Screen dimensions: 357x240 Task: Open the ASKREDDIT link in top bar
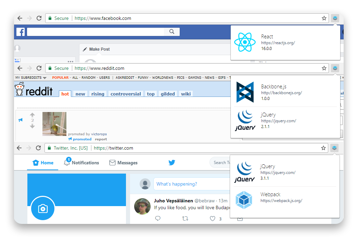(125, 78)
